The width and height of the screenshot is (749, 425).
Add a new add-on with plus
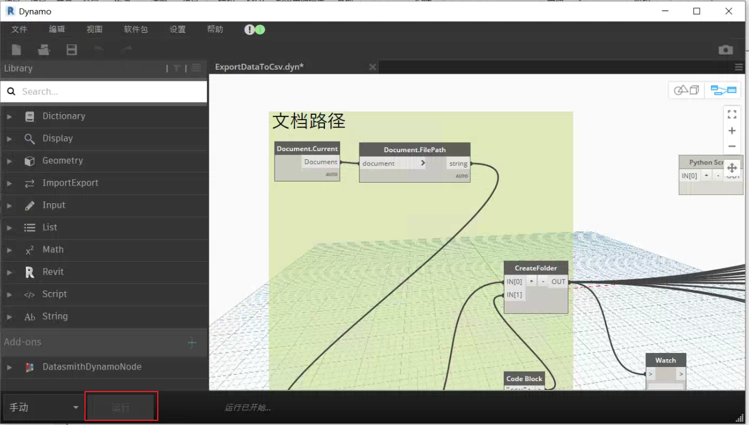click(x=192, y=342)
